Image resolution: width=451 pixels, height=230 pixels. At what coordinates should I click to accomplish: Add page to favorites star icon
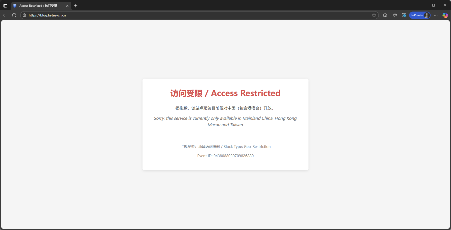coord(374,15)
